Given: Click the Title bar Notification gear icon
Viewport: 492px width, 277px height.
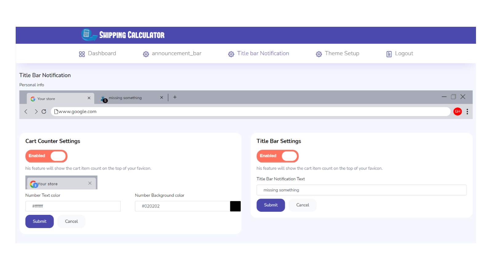Looking at the screenshot, I should [x=231, y=54].
